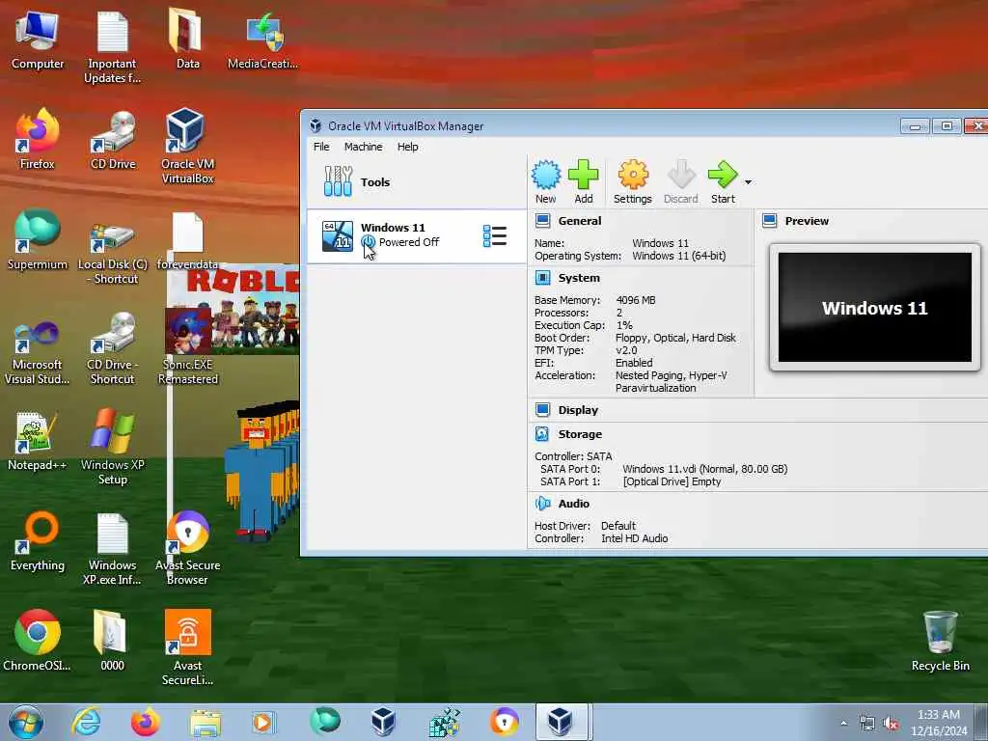The image size is (988, 741).
Task: Click the Audio section header
Action: (x=573, y=504)
